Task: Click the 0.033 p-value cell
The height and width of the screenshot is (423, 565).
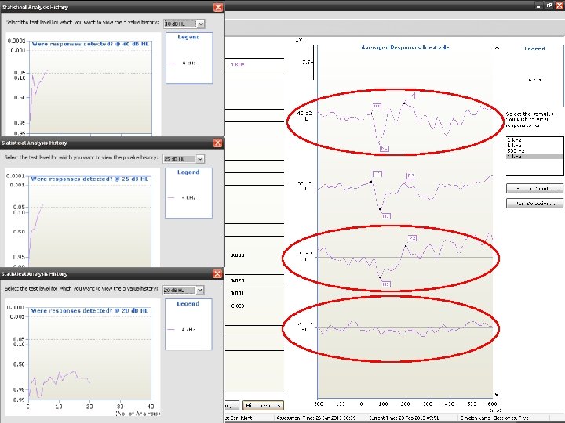Action: click(x=238, y=255)
